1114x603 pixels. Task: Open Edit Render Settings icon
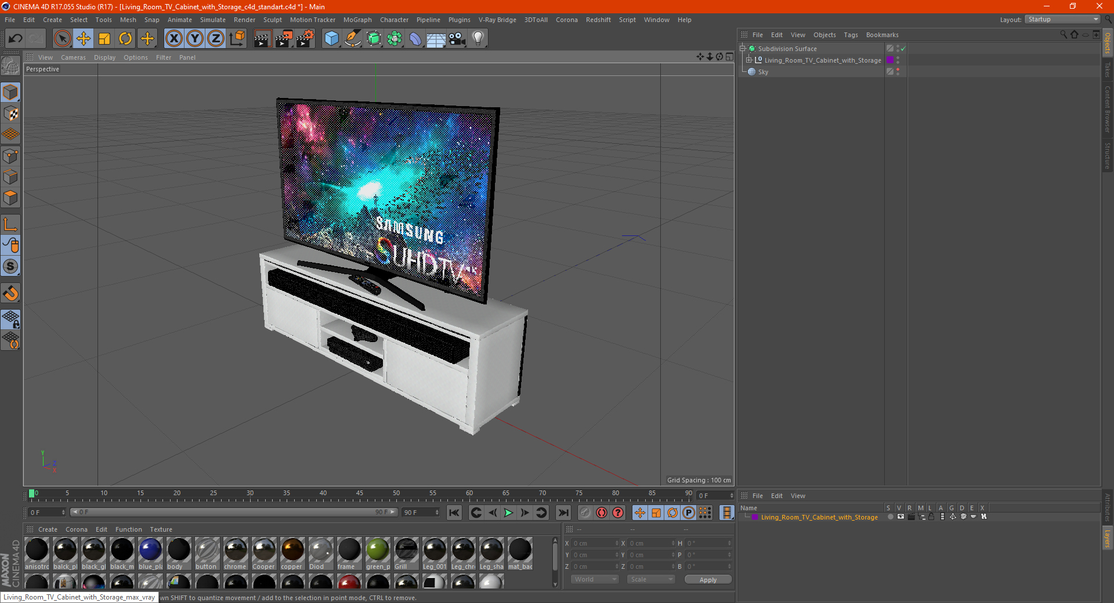(x=305, y=39)
